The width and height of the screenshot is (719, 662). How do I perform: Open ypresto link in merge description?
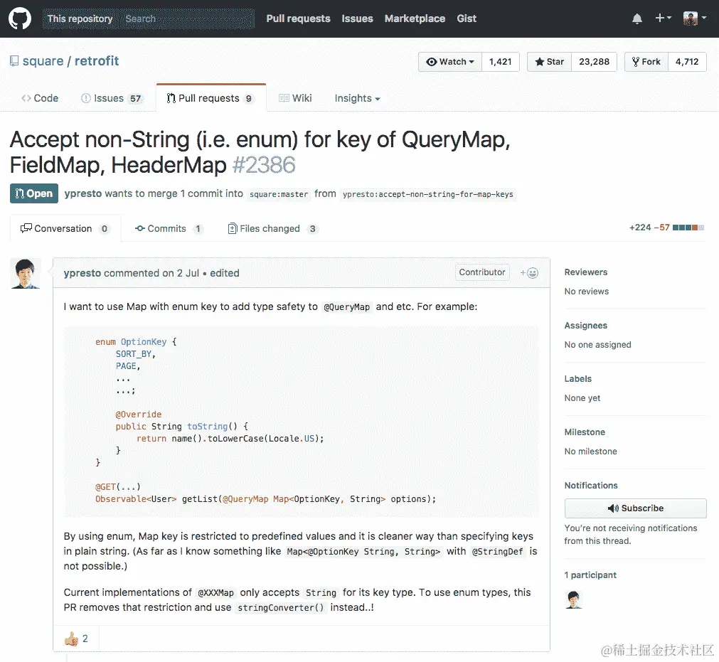[x=83, y=193]
